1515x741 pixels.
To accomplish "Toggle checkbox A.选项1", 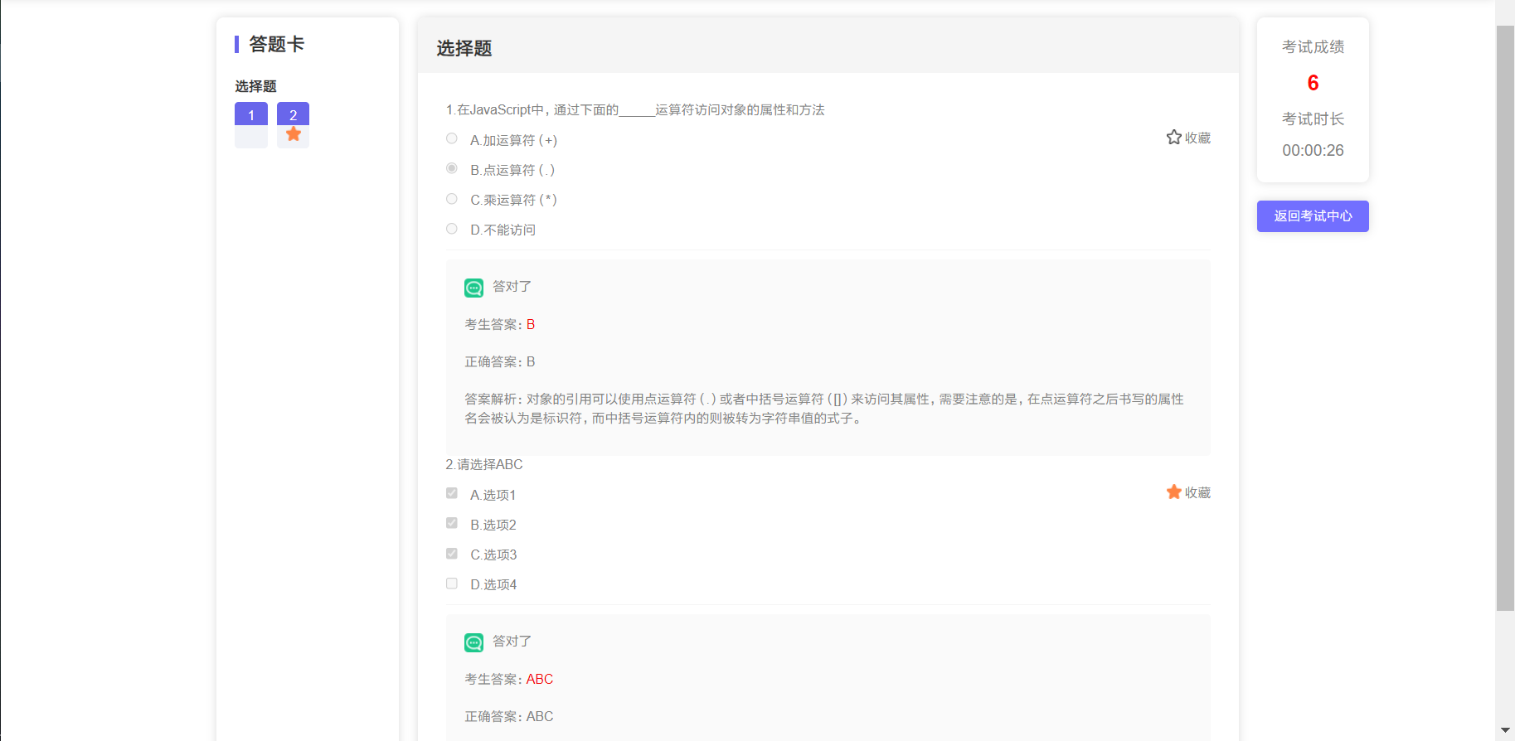I will pos(452,493).
